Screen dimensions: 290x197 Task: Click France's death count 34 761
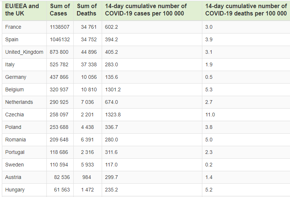coord(89,27)
